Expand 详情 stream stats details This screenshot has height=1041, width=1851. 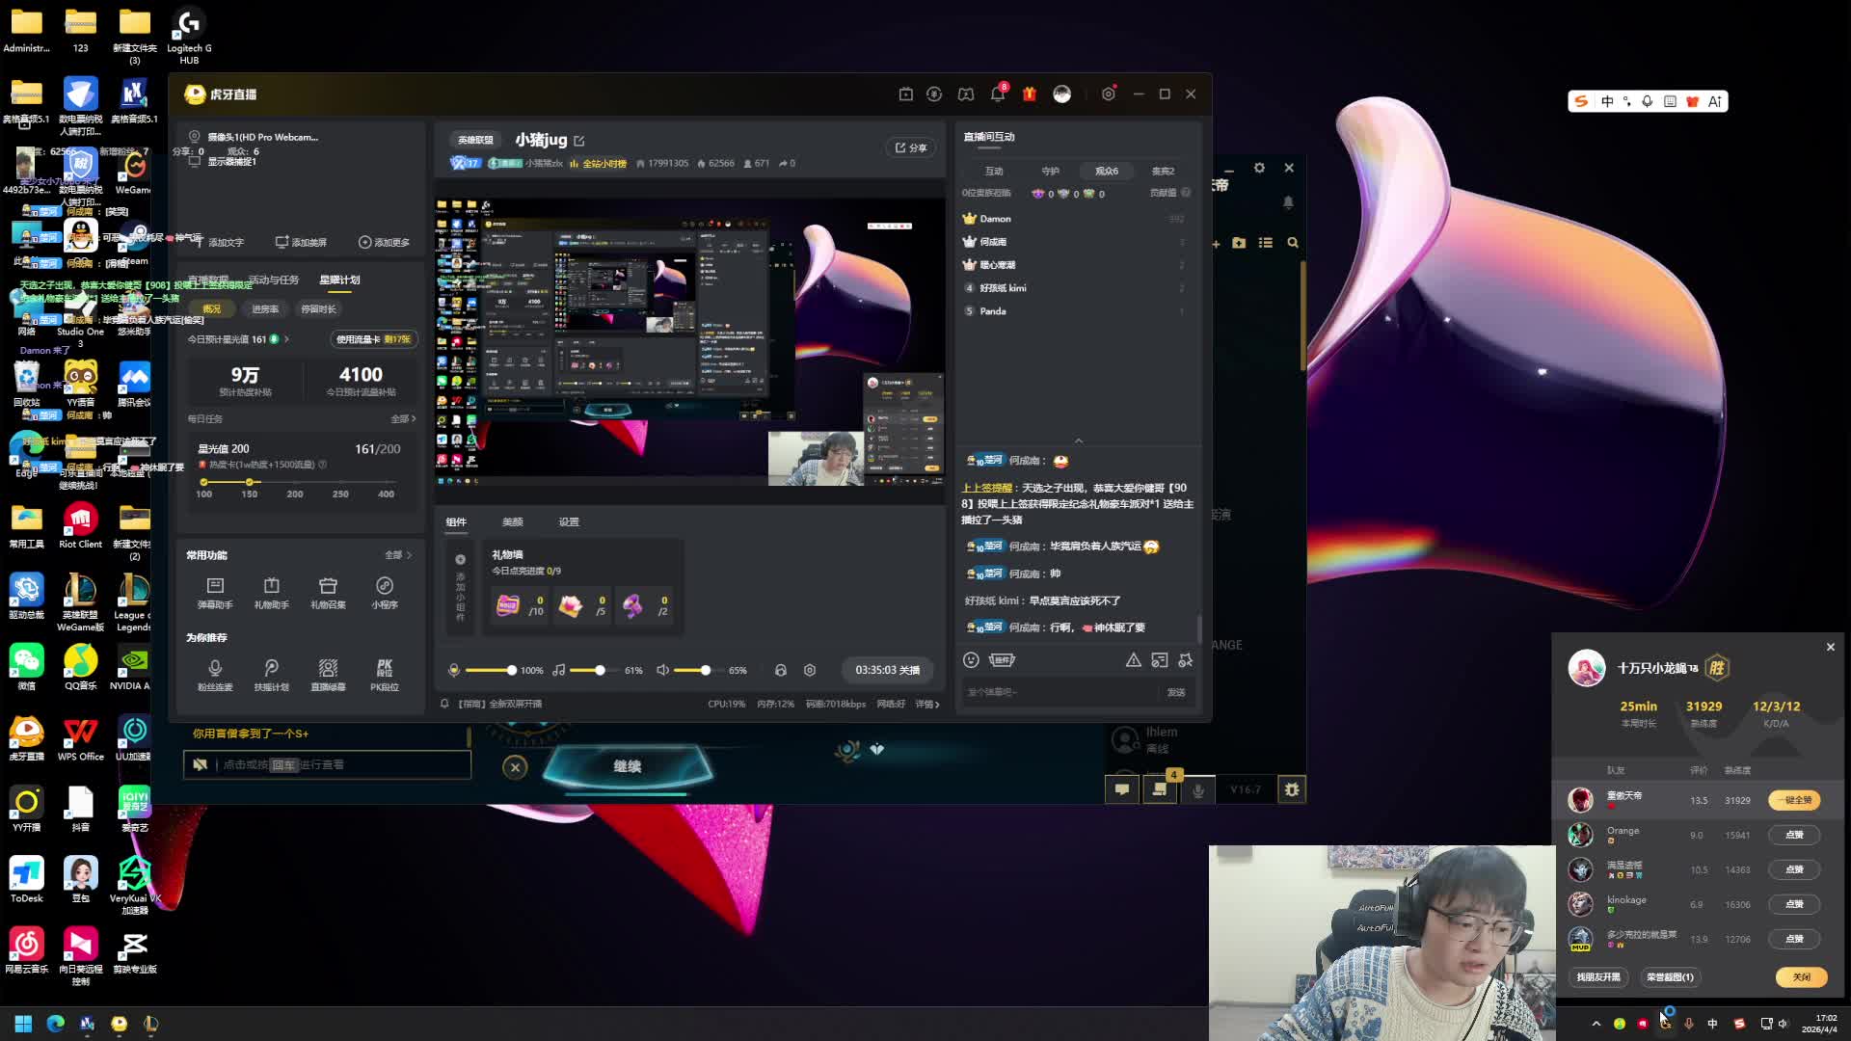pos(926,705)
